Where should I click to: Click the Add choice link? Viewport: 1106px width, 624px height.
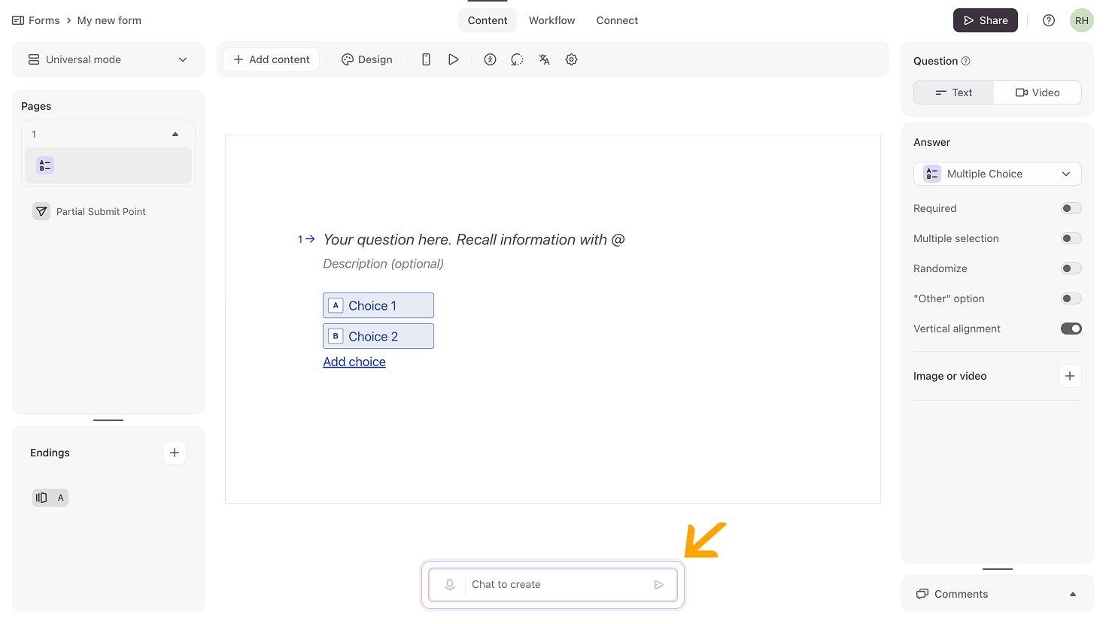(x=354, y=362)
